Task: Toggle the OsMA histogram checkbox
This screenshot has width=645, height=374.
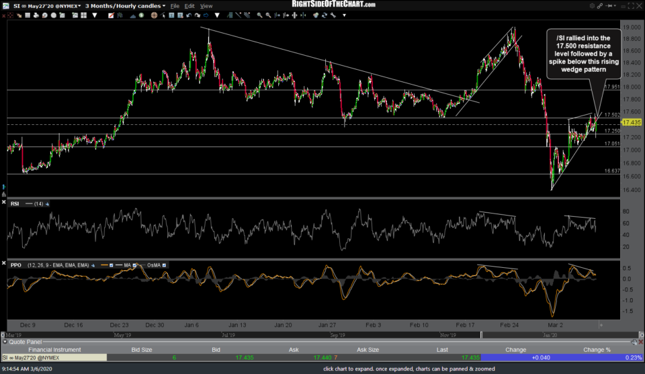Action: pyautogui.click(x=165, y=265)
